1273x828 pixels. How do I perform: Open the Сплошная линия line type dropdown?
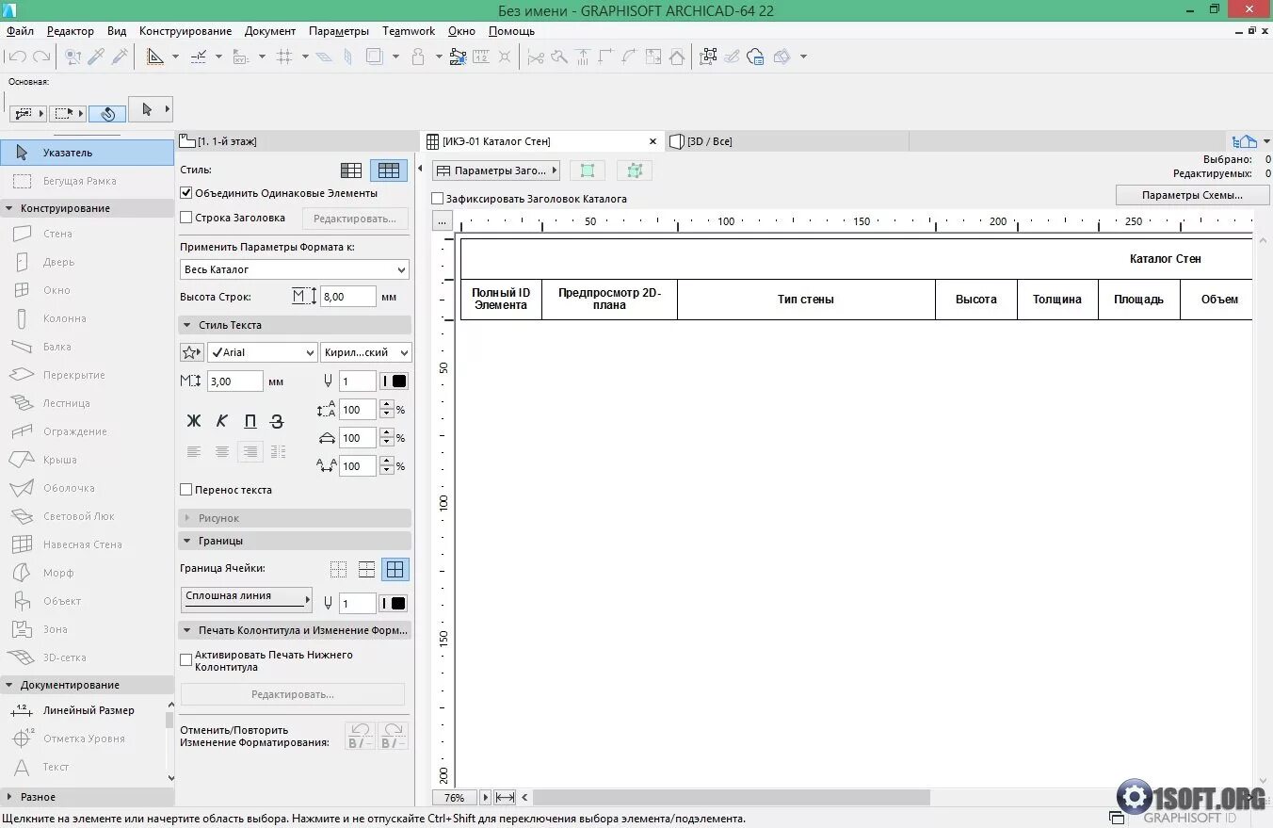247,598
